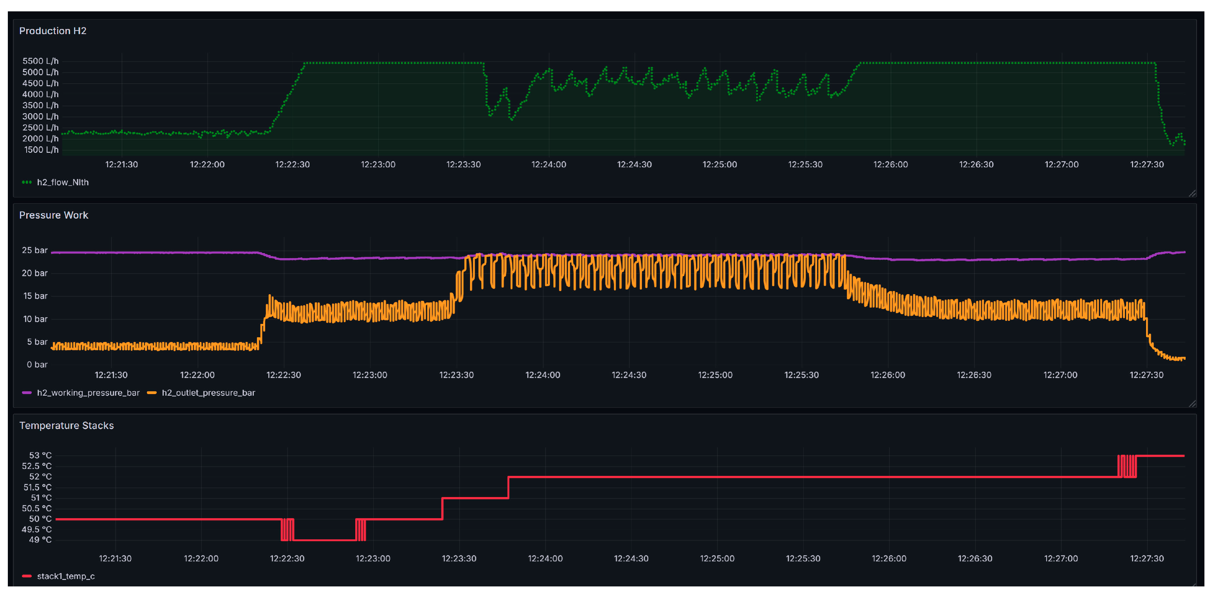Image resolution: width=1215 pixels, height=597 pixels.
Task: Click 12:21:30 tick in Pressure Work chart
Action: pos(111,375)
